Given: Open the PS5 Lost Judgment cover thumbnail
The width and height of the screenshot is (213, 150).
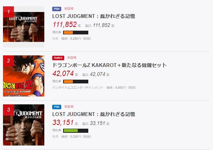Looking at the screenshot, I should [x=24, y=125].
